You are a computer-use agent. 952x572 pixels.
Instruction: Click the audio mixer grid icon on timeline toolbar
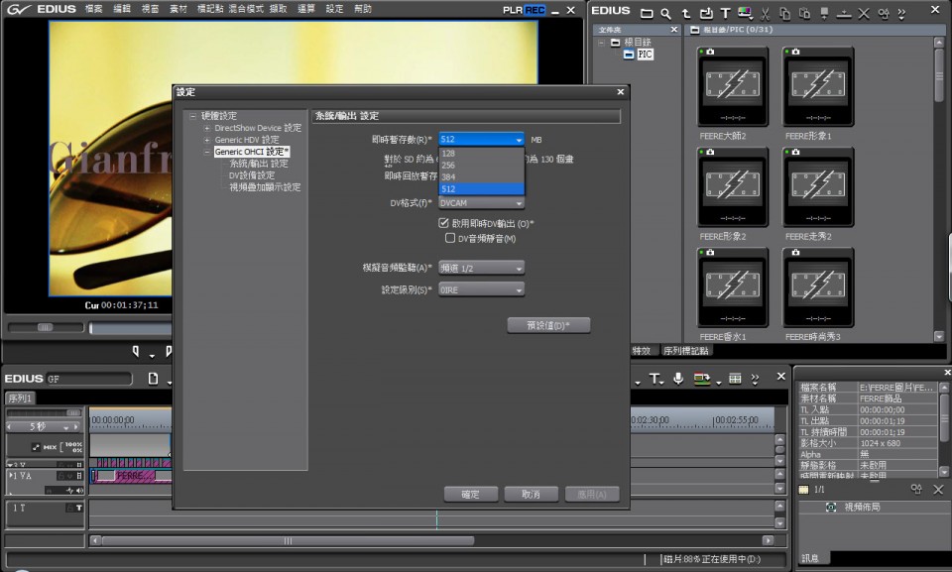click(735, 379)
